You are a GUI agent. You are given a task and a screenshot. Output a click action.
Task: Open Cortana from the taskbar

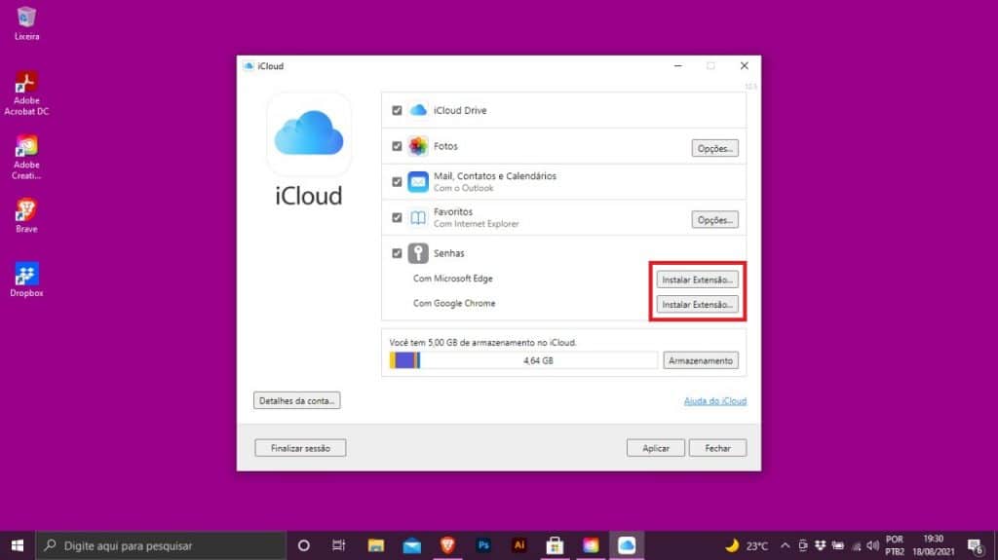(x=304, y=545)
